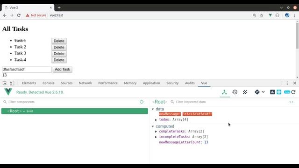
Task: Activate the inspect element picker in DevTools
Action: (x=5, y=83)
